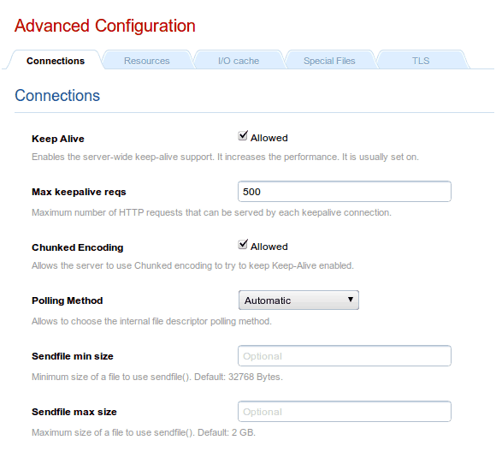Click the sendfile 32768 Bytes default description
This screenshot has width=496, height=452.
click(x=157, y=377)
